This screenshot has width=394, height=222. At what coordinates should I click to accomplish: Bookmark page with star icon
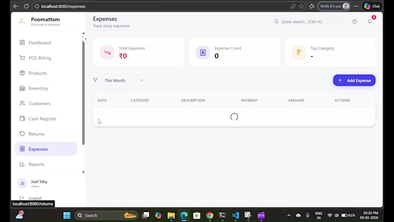(x=301, y=6)
